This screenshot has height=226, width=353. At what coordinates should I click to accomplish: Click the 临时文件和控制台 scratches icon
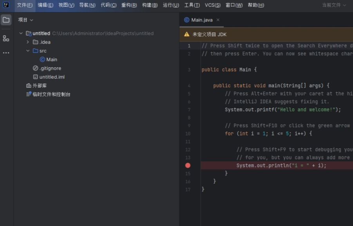[29, 94]
